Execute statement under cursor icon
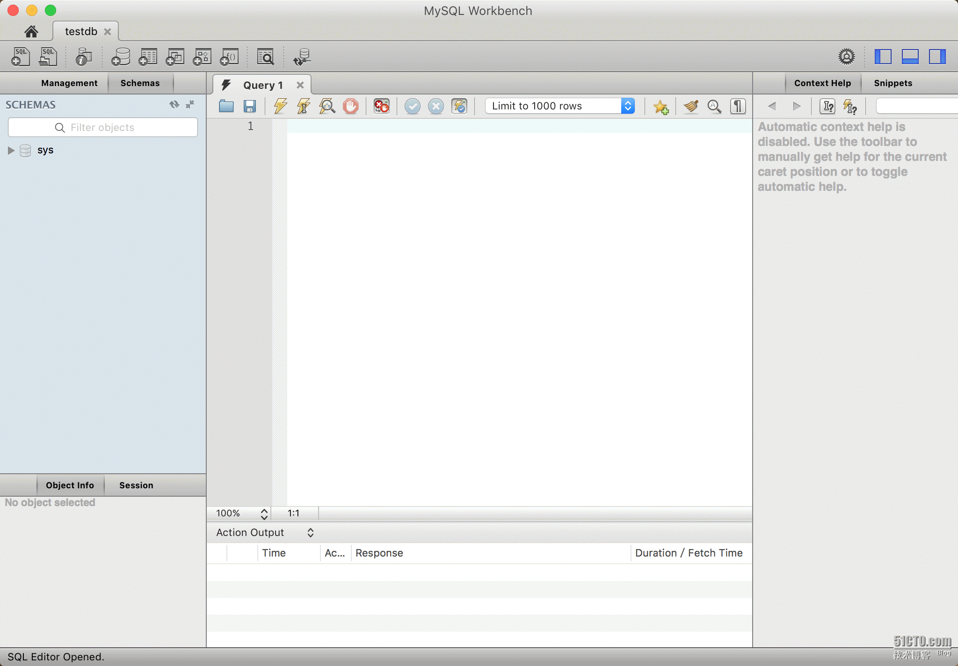This screenshot has width=958, height=666. click(304, 106)
